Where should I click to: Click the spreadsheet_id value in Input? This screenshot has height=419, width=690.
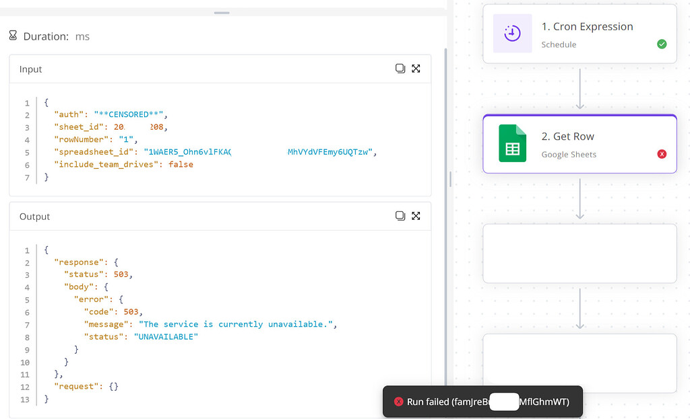(x=259, y=152)
